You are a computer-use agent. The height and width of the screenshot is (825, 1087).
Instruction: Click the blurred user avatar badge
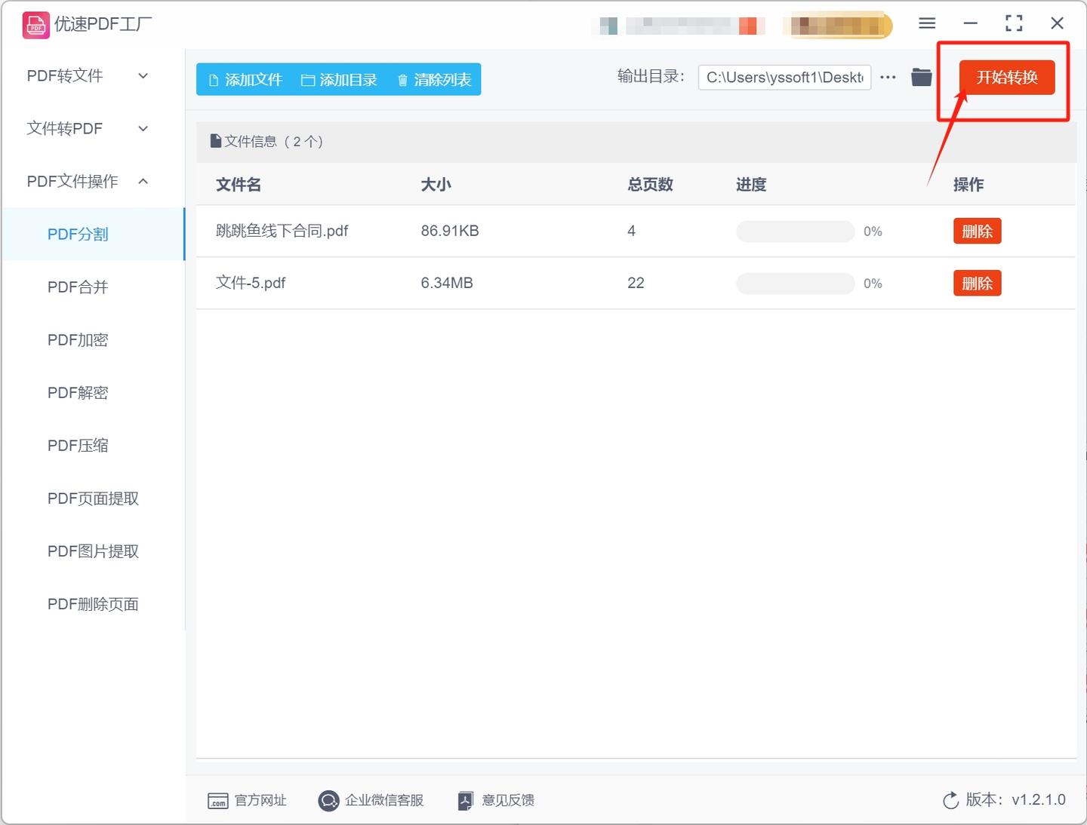tap(837, 26)
